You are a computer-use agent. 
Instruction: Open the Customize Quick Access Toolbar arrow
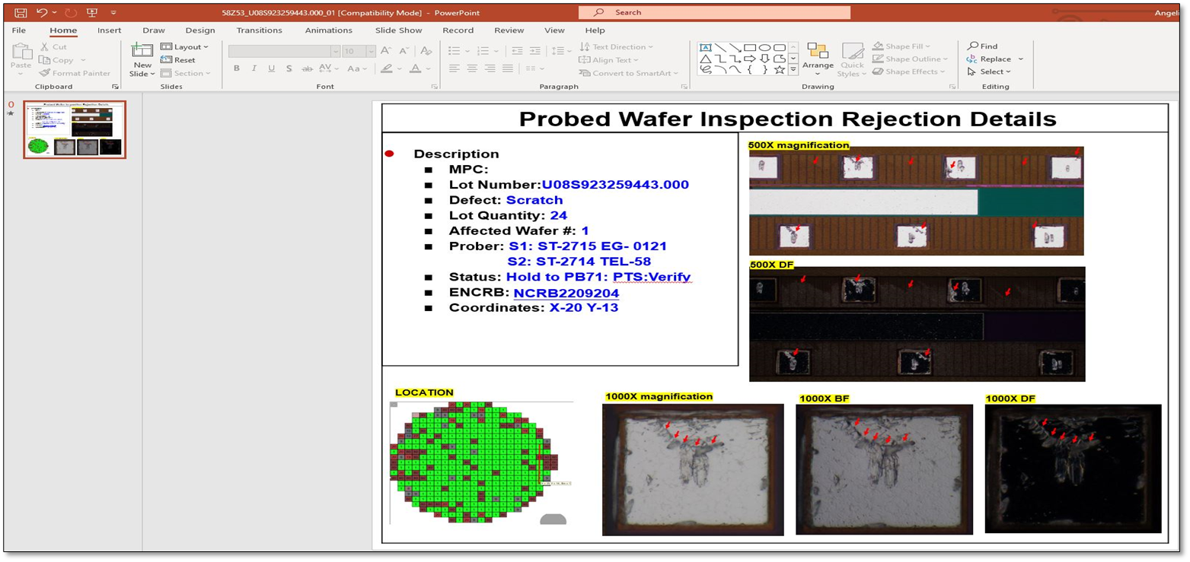point(113,13)
